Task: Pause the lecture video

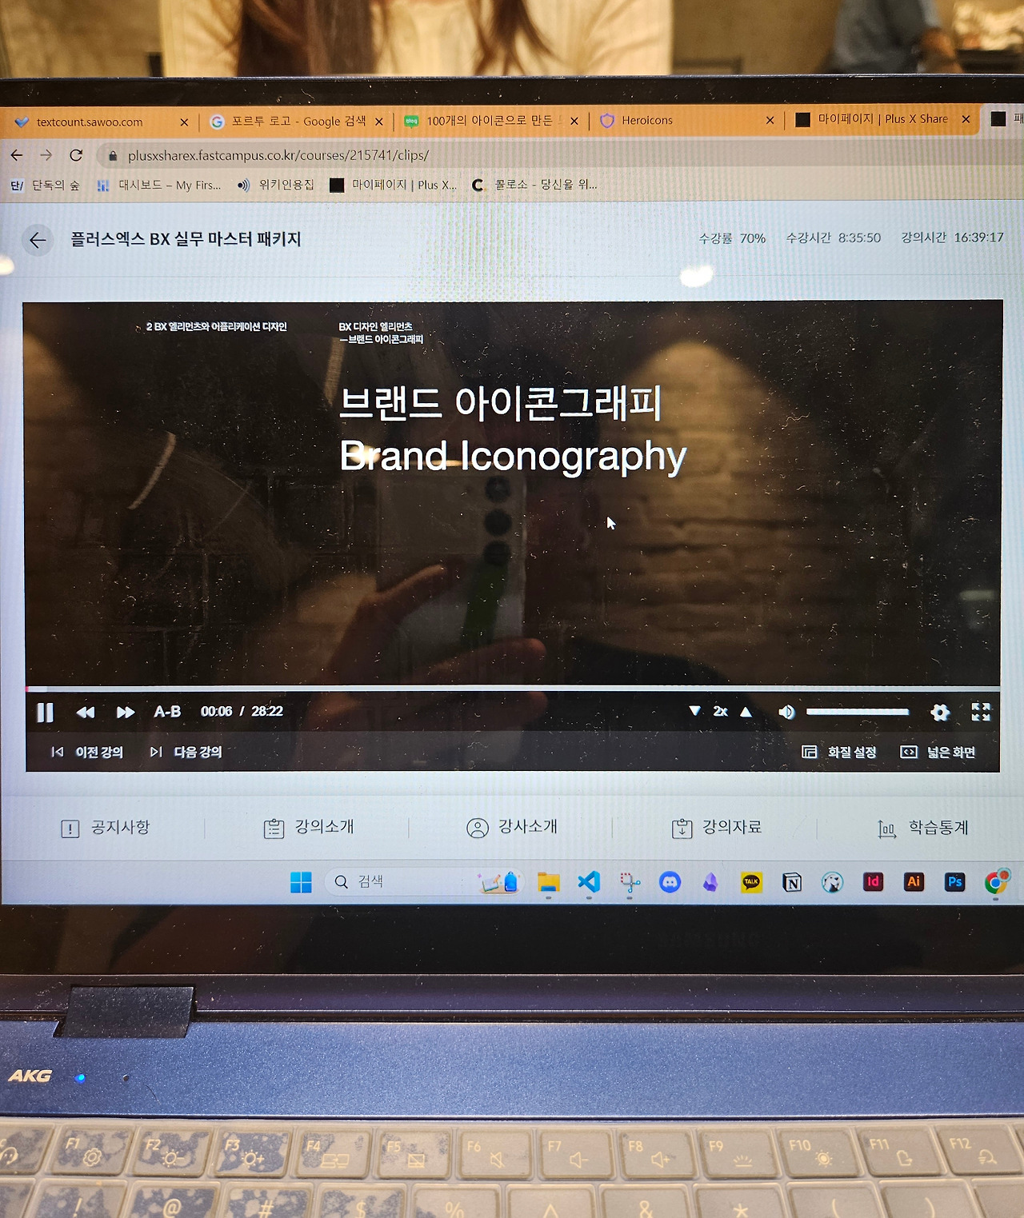Action: (45, 712)
